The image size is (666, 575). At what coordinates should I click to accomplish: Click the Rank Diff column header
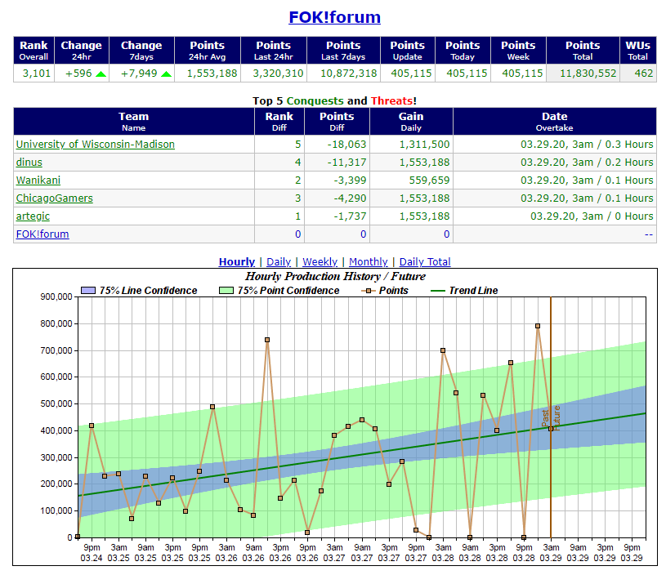[279, 122]
